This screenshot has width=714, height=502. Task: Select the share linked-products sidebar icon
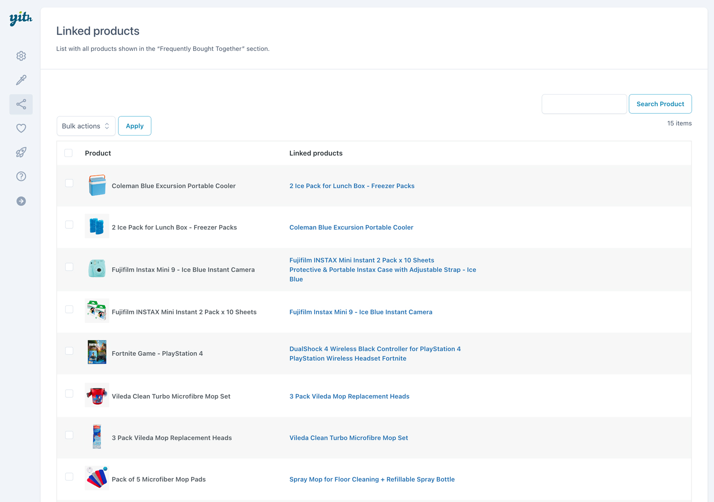21,104
